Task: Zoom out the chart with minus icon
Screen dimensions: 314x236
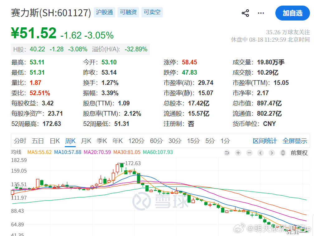Action: click(x=249, y=153)
